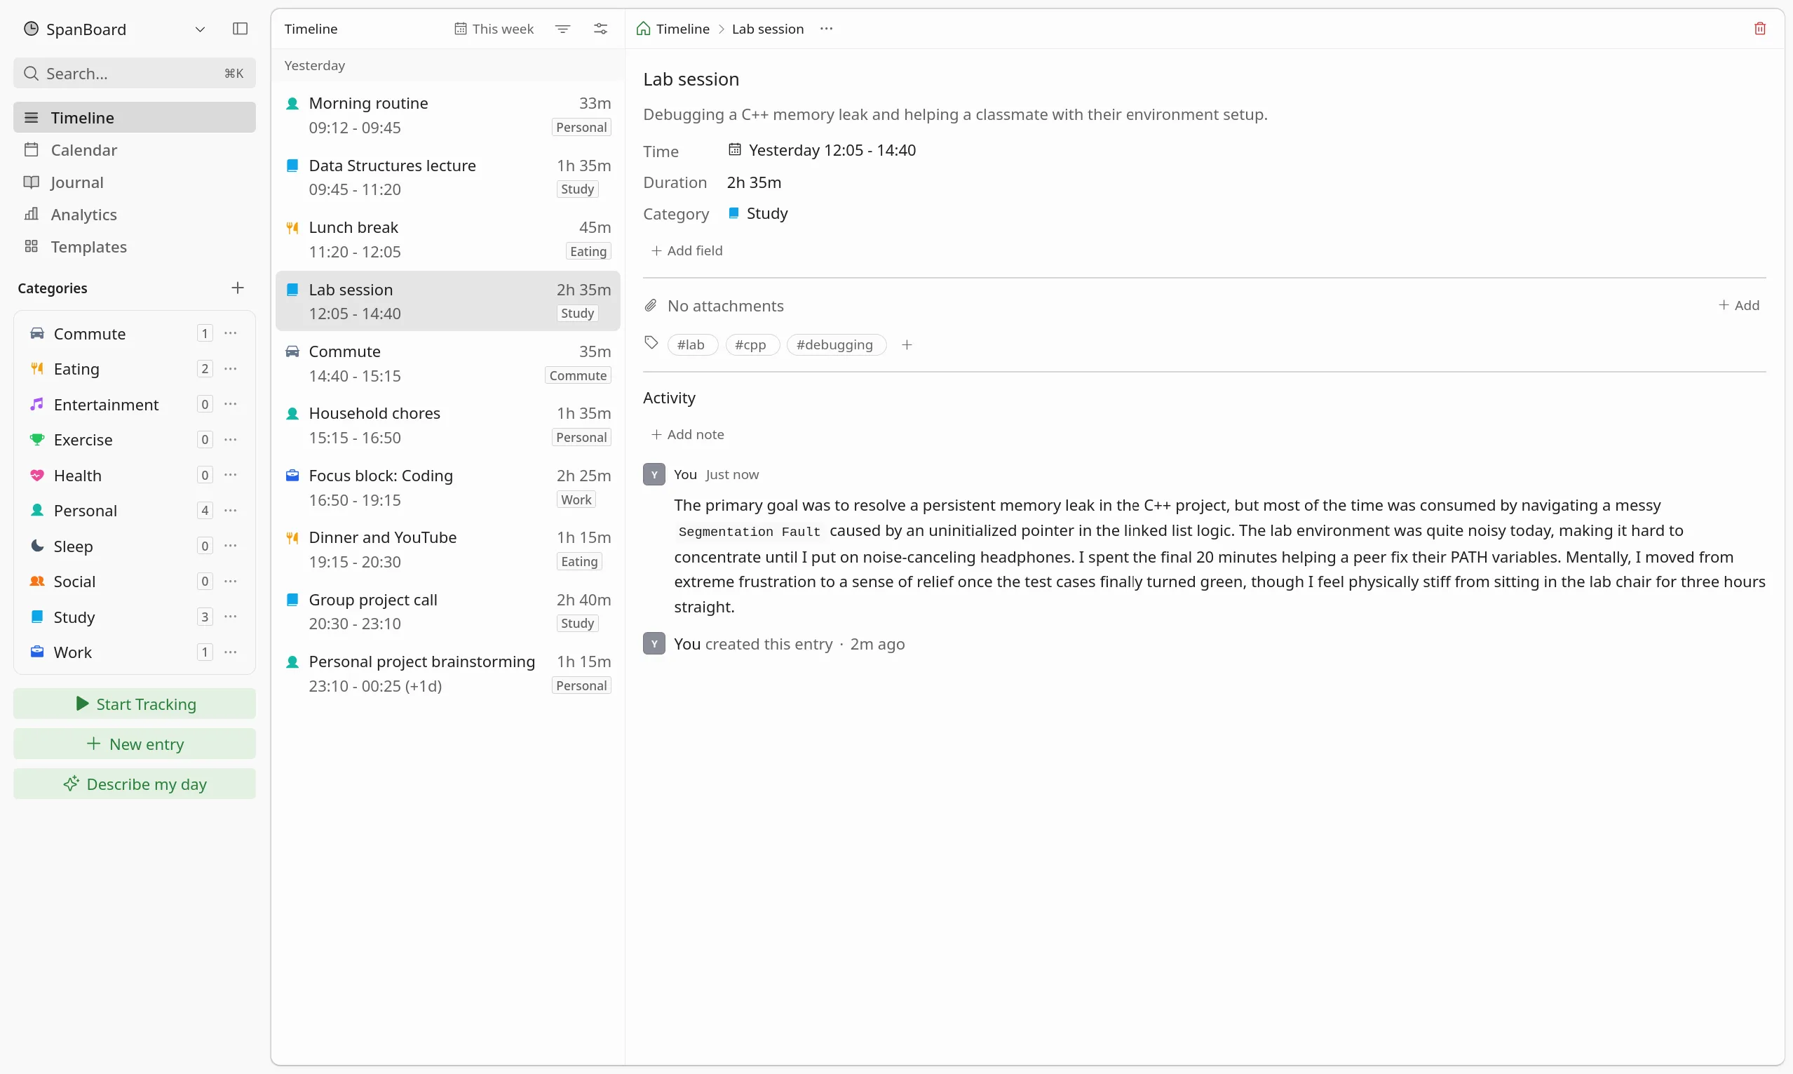
Task: Click the Study category color square
Action: click(x=733, y=213)
